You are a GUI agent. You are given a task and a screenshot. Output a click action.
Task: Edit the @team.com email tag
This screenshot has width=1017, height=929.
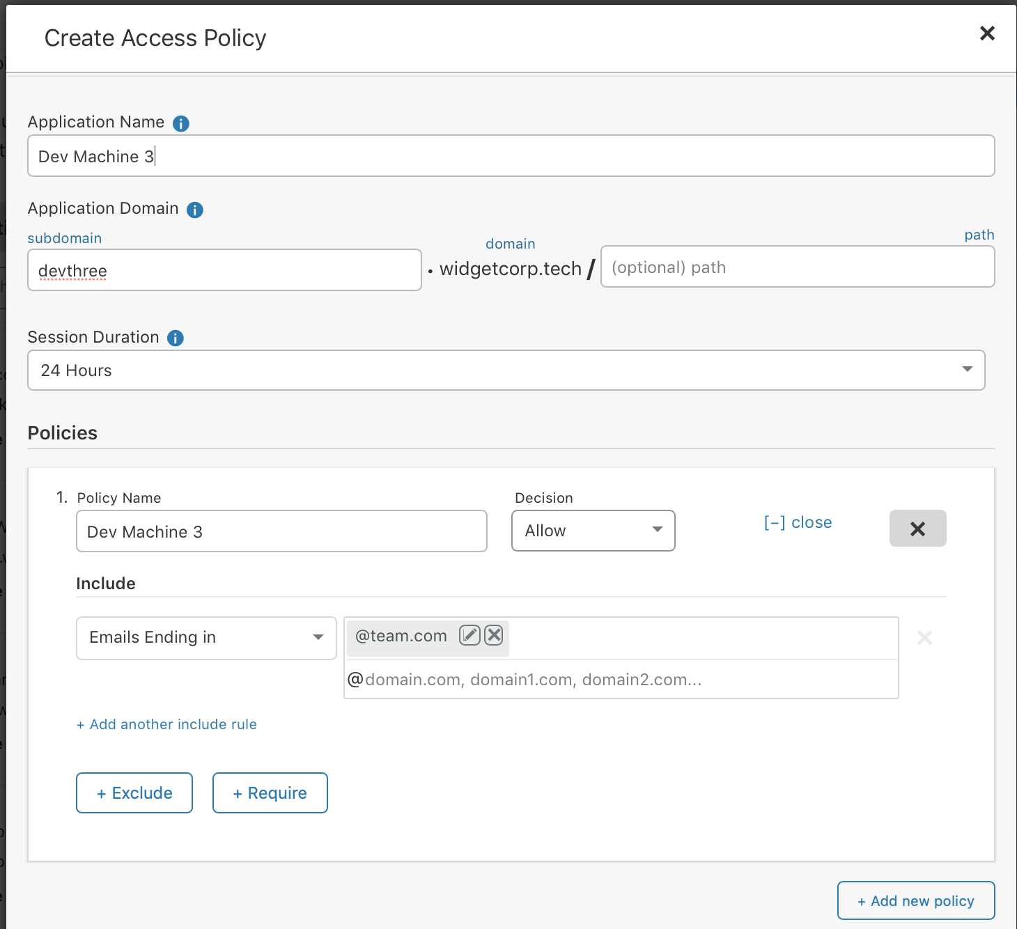click(470, 635)
